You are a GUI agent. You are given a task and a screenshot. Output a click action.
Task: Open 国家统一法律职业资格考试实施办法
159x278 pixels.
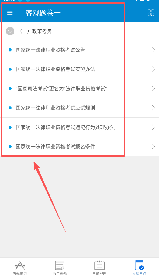click(55, 69)
